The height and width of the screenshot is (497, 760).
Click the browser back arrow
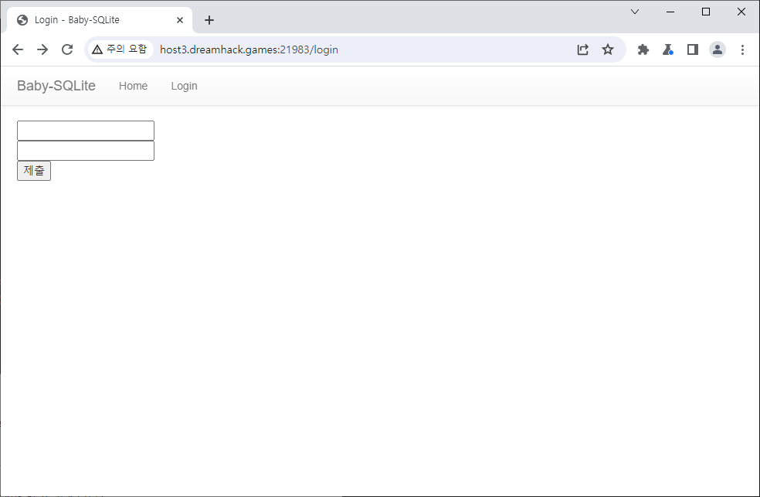18,49
